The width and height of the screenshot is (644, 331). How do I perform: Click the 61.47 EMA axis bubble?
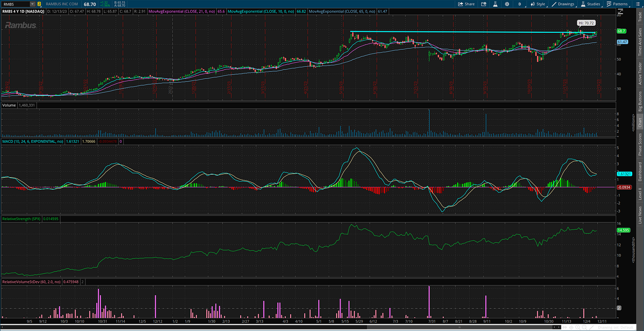[622, 42]
